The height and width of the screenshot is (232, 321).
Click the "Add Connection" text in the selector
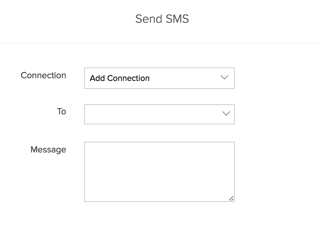click(120, 78)
